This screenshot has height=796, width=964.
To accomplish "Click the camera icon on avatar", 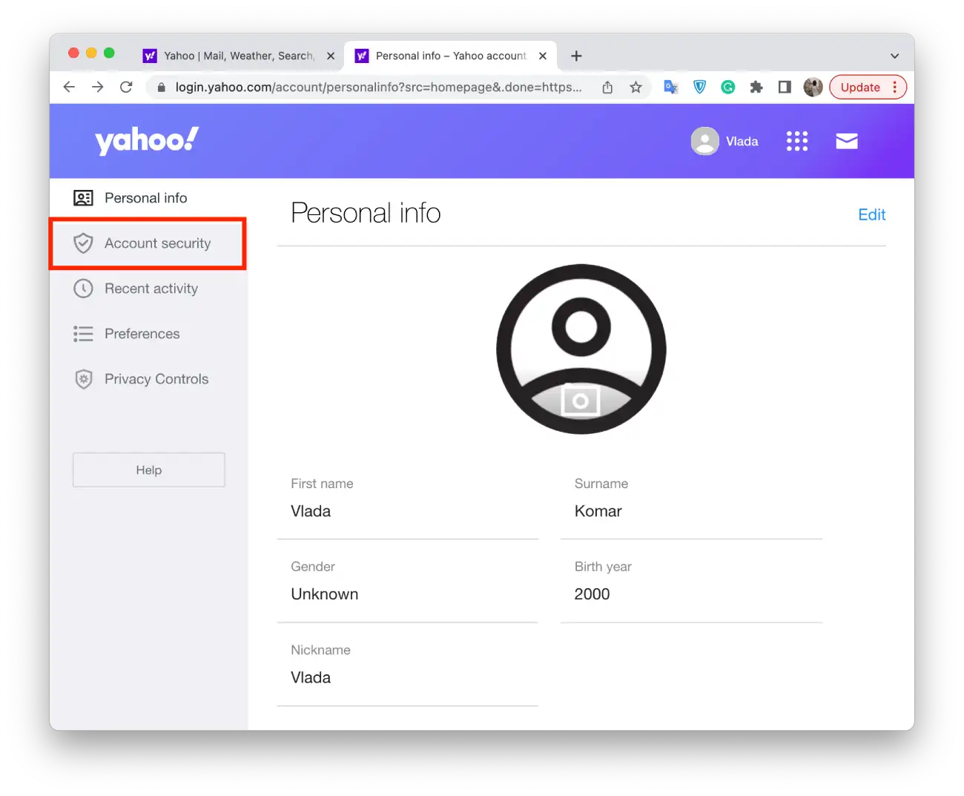I will [x=581, y=401].
